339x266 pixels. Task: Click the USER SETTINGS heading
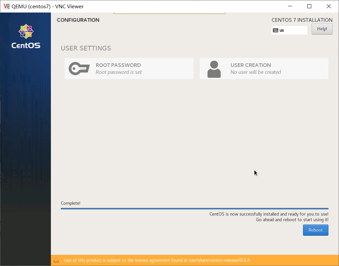(86, 48)
